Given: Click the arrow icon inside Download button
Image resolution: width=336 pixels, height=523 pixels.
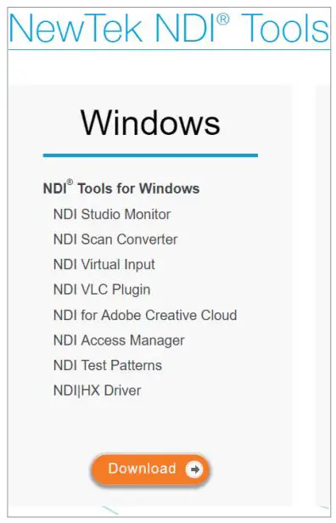Looking at the screenshot, I should click(x=194, y=470).
